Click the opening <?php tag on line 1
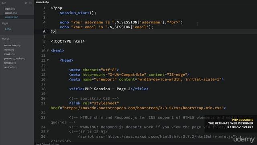Screen dimensions: 257x145 (x=56, y=8)
